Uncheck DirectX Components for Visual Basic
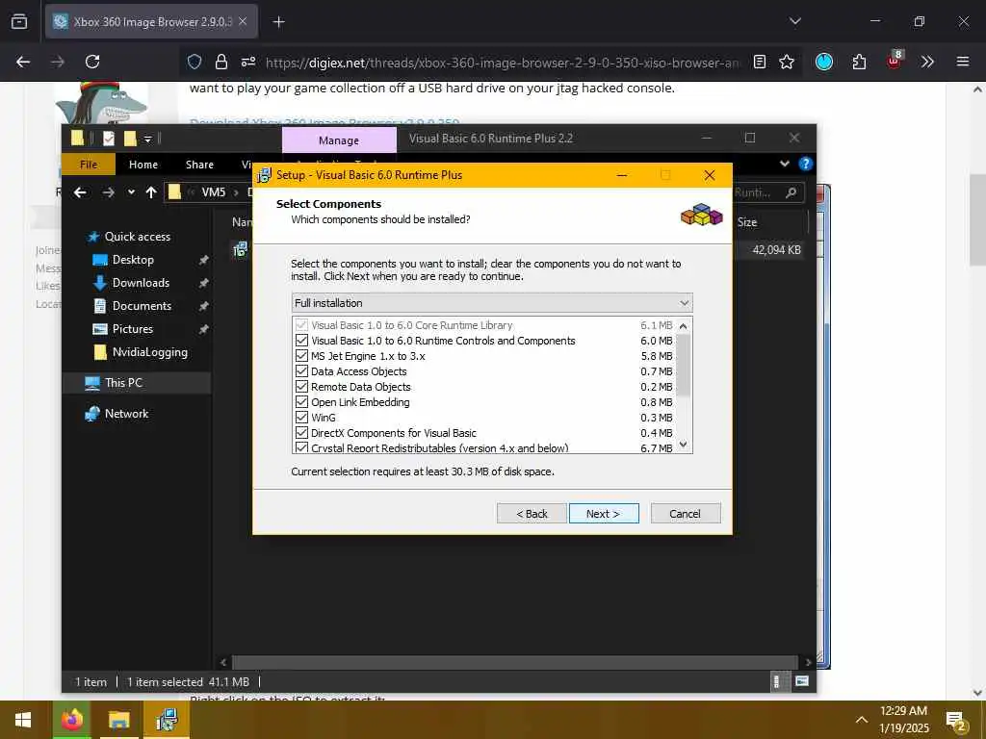 pyautogui.click(x=301, y=433)
